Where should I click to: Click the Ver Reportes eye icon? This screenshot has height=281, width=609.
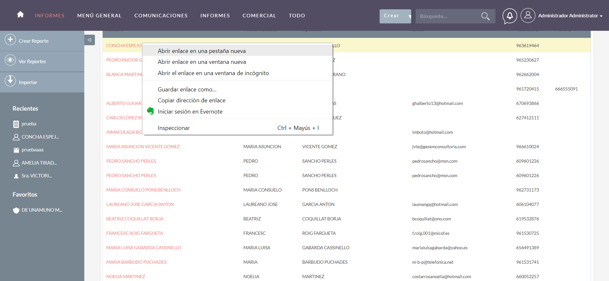[x=10, y=60]
